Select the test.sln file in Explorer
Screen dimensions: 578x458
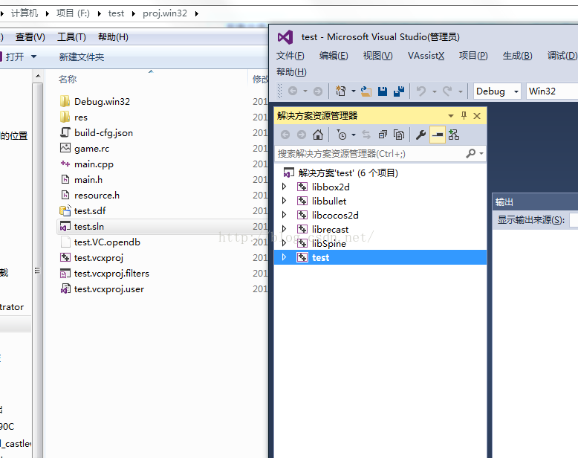(x=89, y=227)
